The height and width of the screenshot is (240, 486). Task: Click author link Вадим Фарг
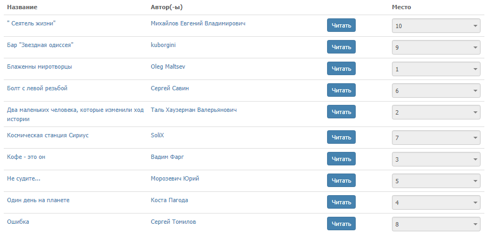pos(168,157)
